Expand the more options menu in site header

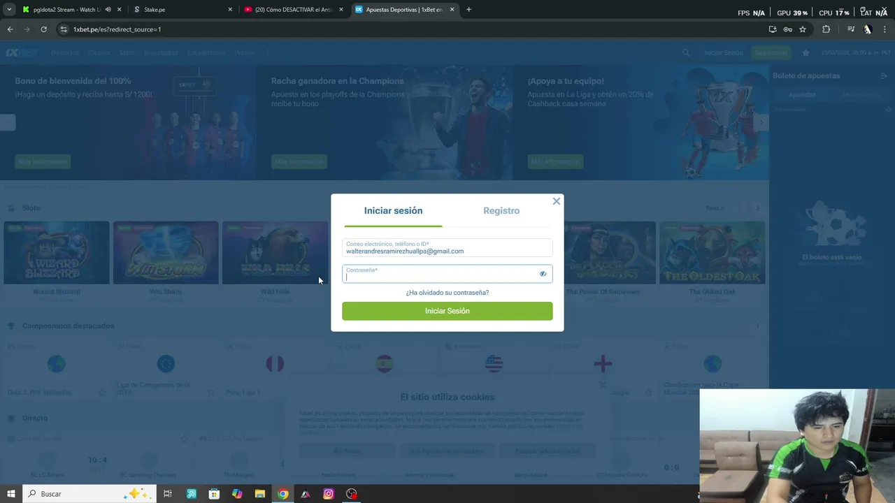267,53
